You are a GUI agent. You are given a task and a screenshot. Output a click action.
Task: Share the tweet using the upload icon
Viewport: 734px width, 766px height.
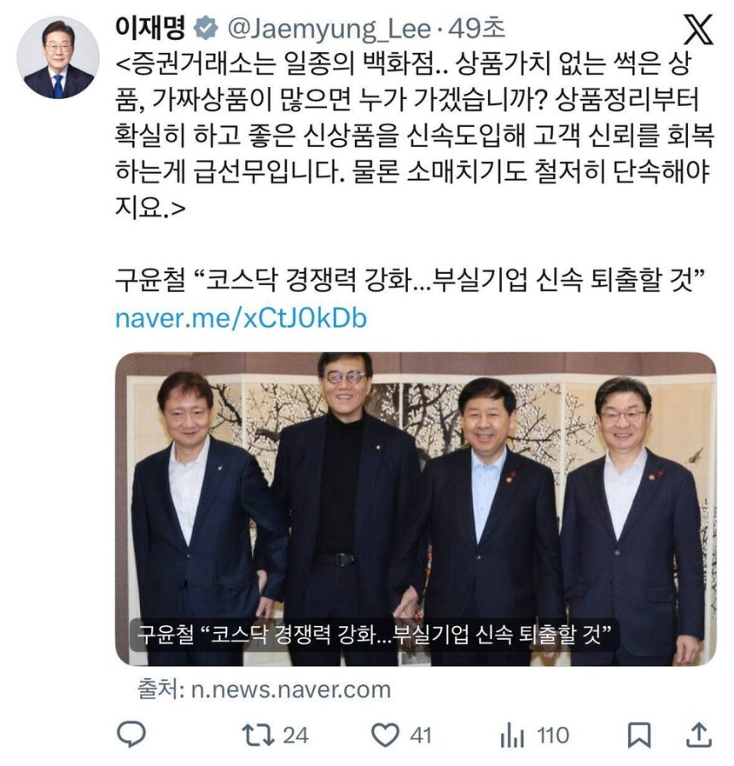tap(699, 735)
